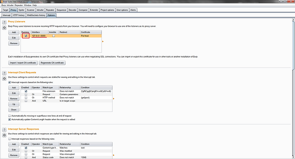Switch to the Repeater tab
The image size is (295, 159).
(50, 10)
